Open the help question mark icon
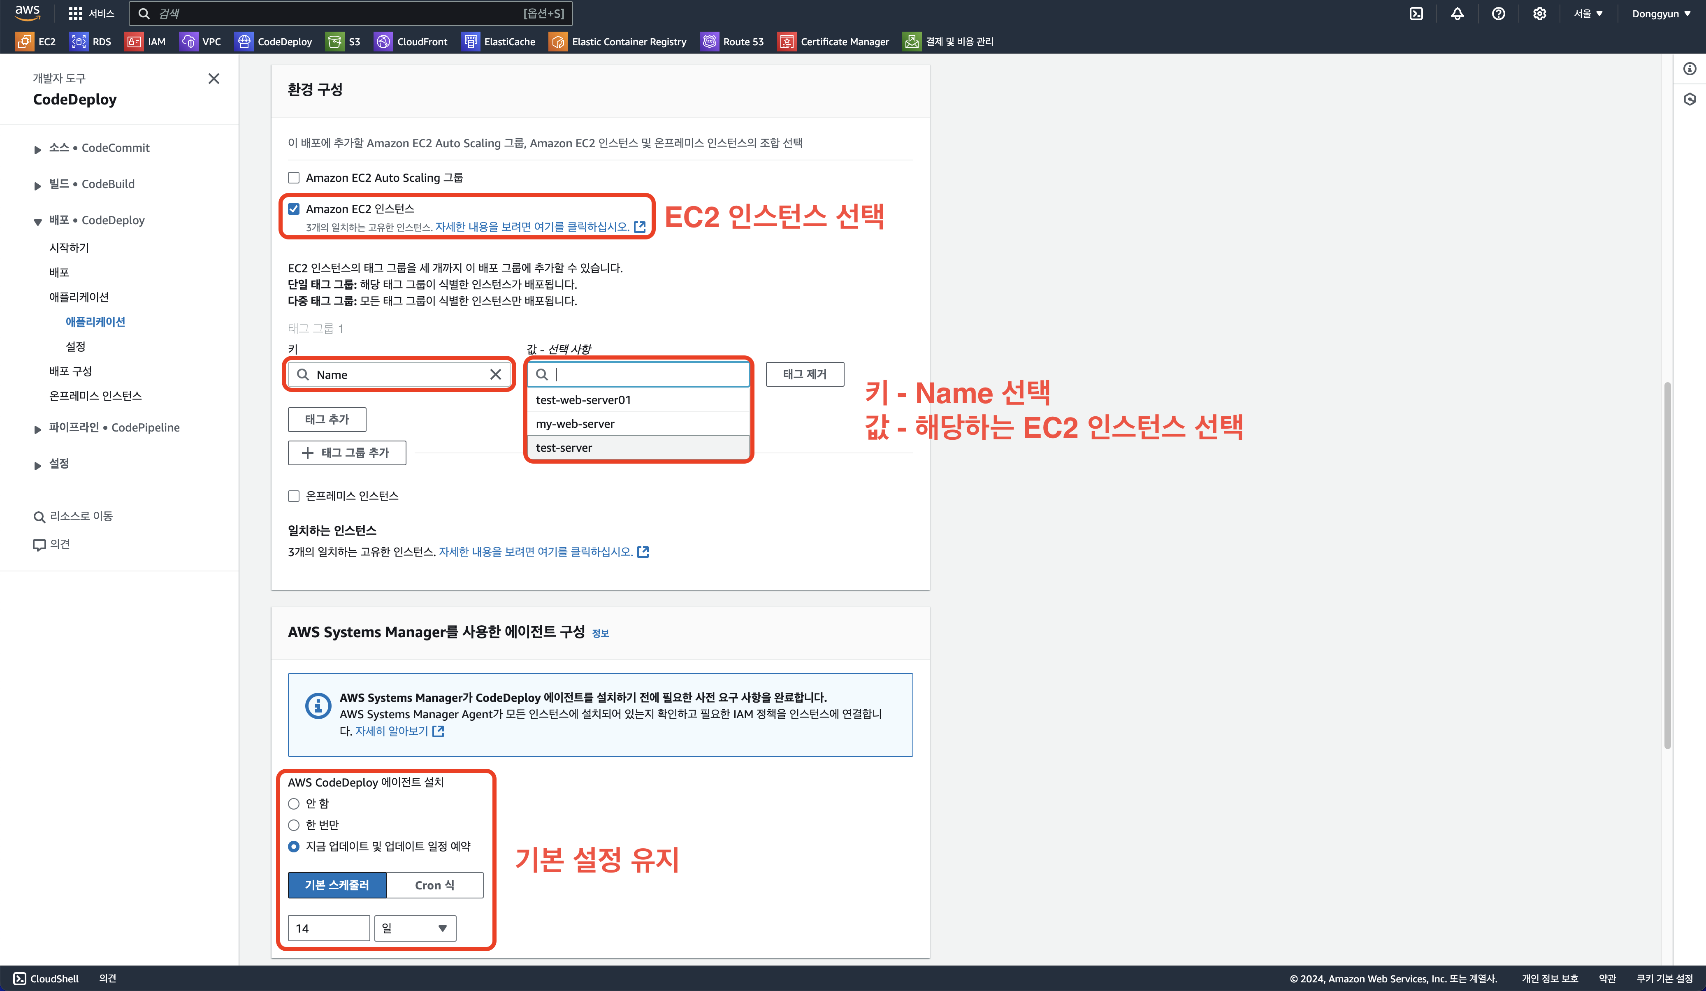Screen dimensions: 1706x991 (1498, 14)
